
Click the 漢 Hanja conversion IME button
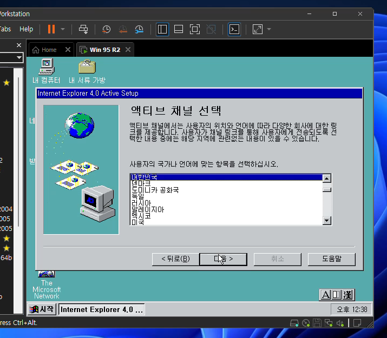[347, 295]
